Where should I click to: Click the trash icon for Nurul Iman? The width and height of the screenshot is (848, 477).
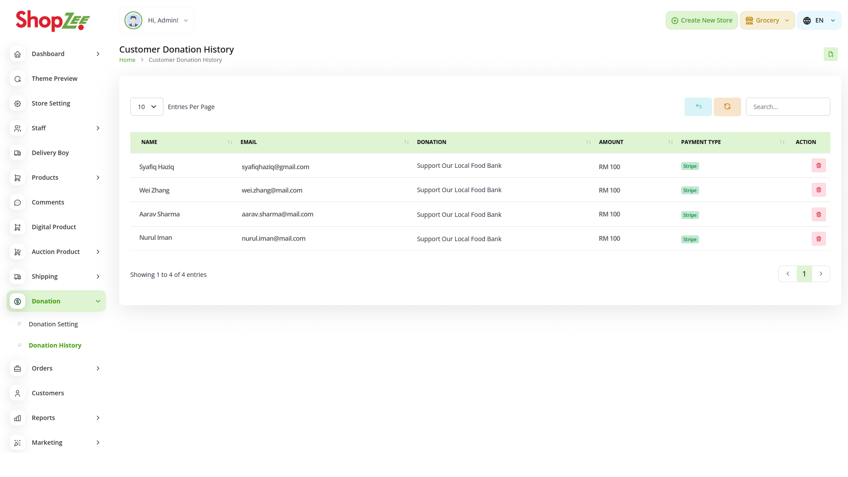click(818, 239)
